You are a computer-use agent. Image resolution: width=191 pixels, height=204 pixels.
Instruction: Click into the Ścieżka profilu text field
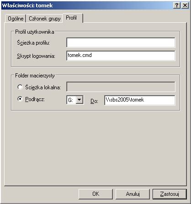121,42
